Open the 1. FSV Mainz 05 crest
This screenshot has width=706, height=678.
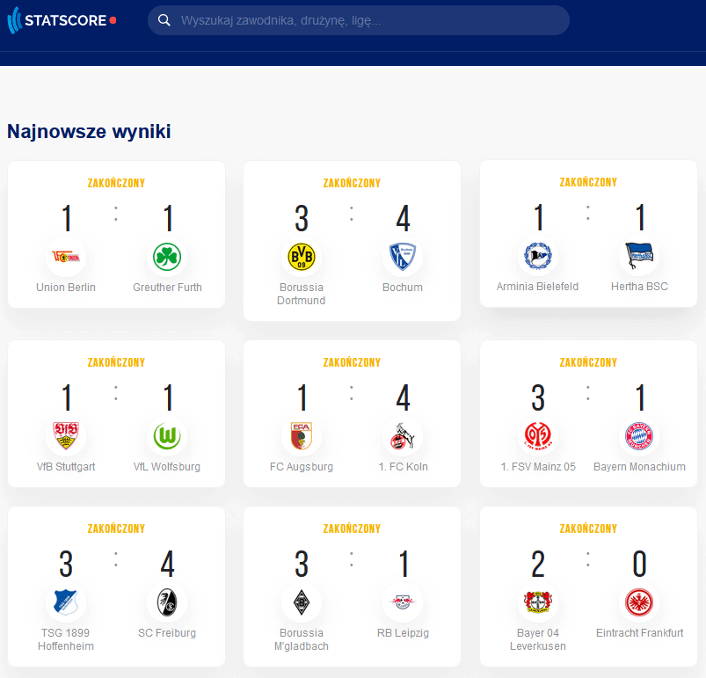(537, 436)
